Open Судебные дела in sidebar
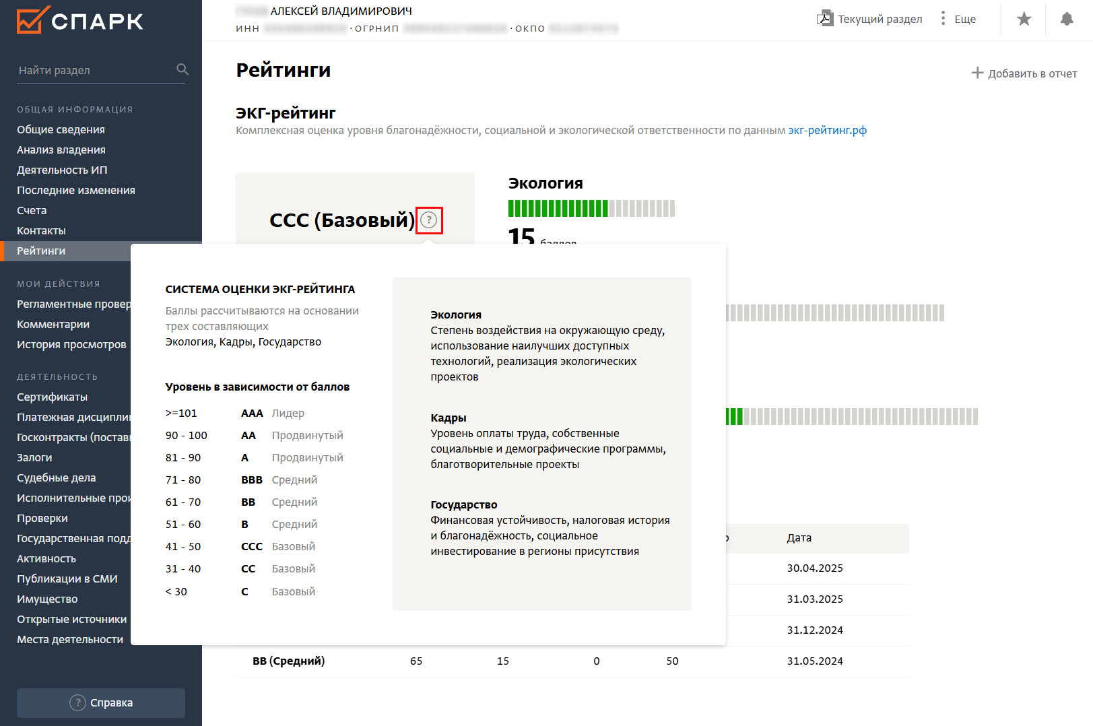Screen dimensions: 1093x726 click(x=57, y=477)
